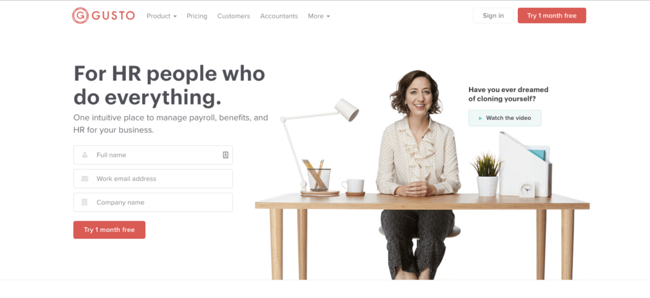
Task: Open the Accountants link
Action: tap(279, 16)
